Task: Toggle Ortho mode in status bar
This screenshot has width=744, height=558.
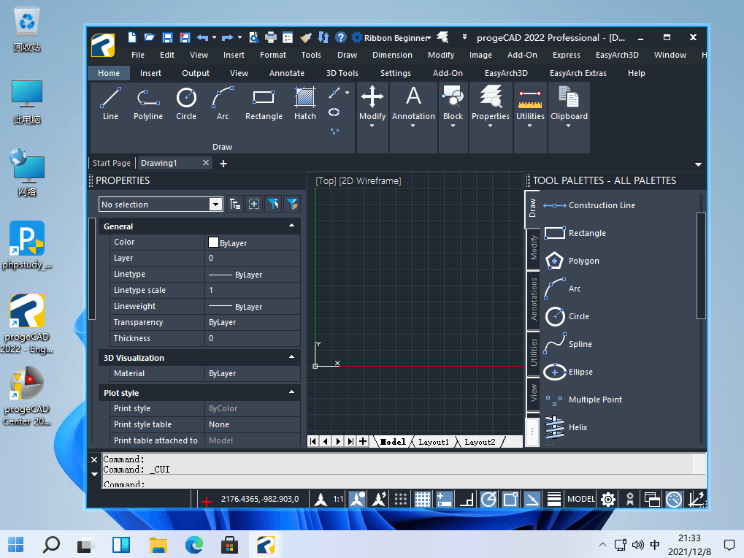Action: pyautogui.click(x=467, y=499)
